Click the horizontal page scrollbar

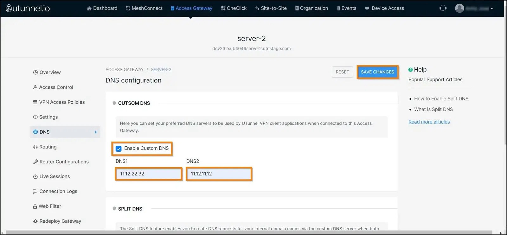(x=249, y=233)
